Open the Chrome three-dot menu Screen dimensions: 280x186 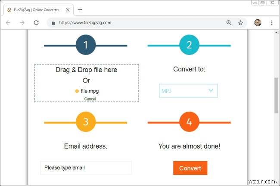[x=272, y=23]
